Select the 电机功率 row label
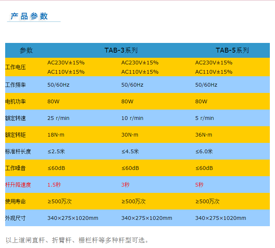 pos(16,101)
